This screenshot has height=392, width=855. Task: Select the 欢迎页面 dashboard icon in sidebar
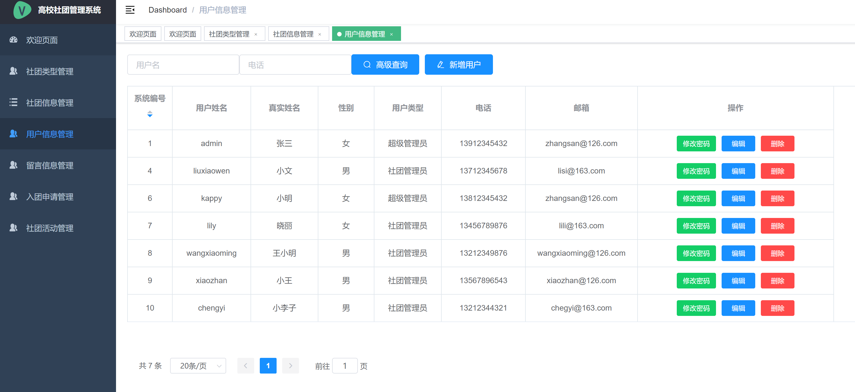13,40
